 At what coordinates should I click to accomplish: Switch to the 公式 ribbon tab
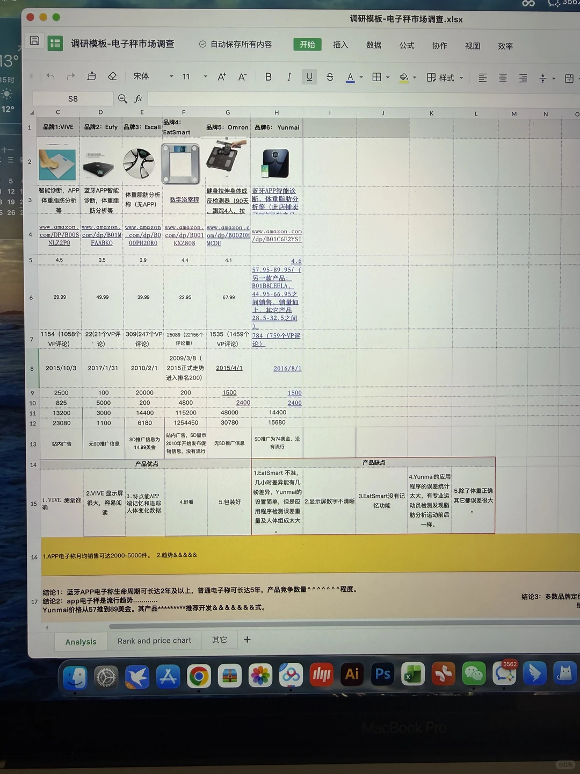coord(407,45)
